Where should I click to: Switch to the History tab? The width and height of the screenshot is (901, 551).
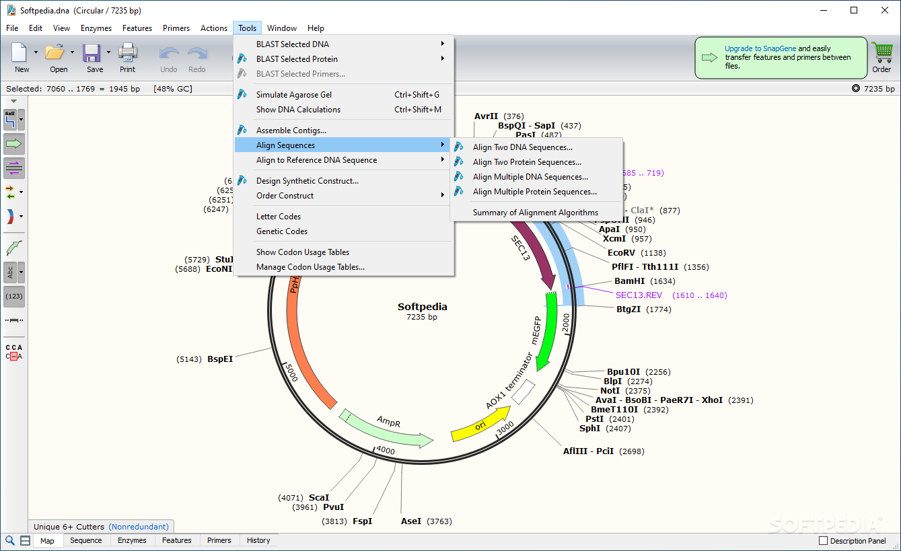click(x=258, y=540)
